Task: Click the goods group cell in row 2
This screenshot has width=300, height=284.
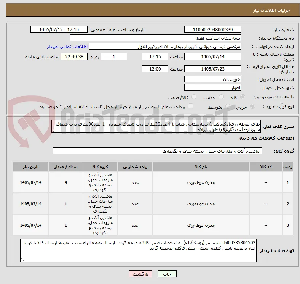Action: coord(100,203)
